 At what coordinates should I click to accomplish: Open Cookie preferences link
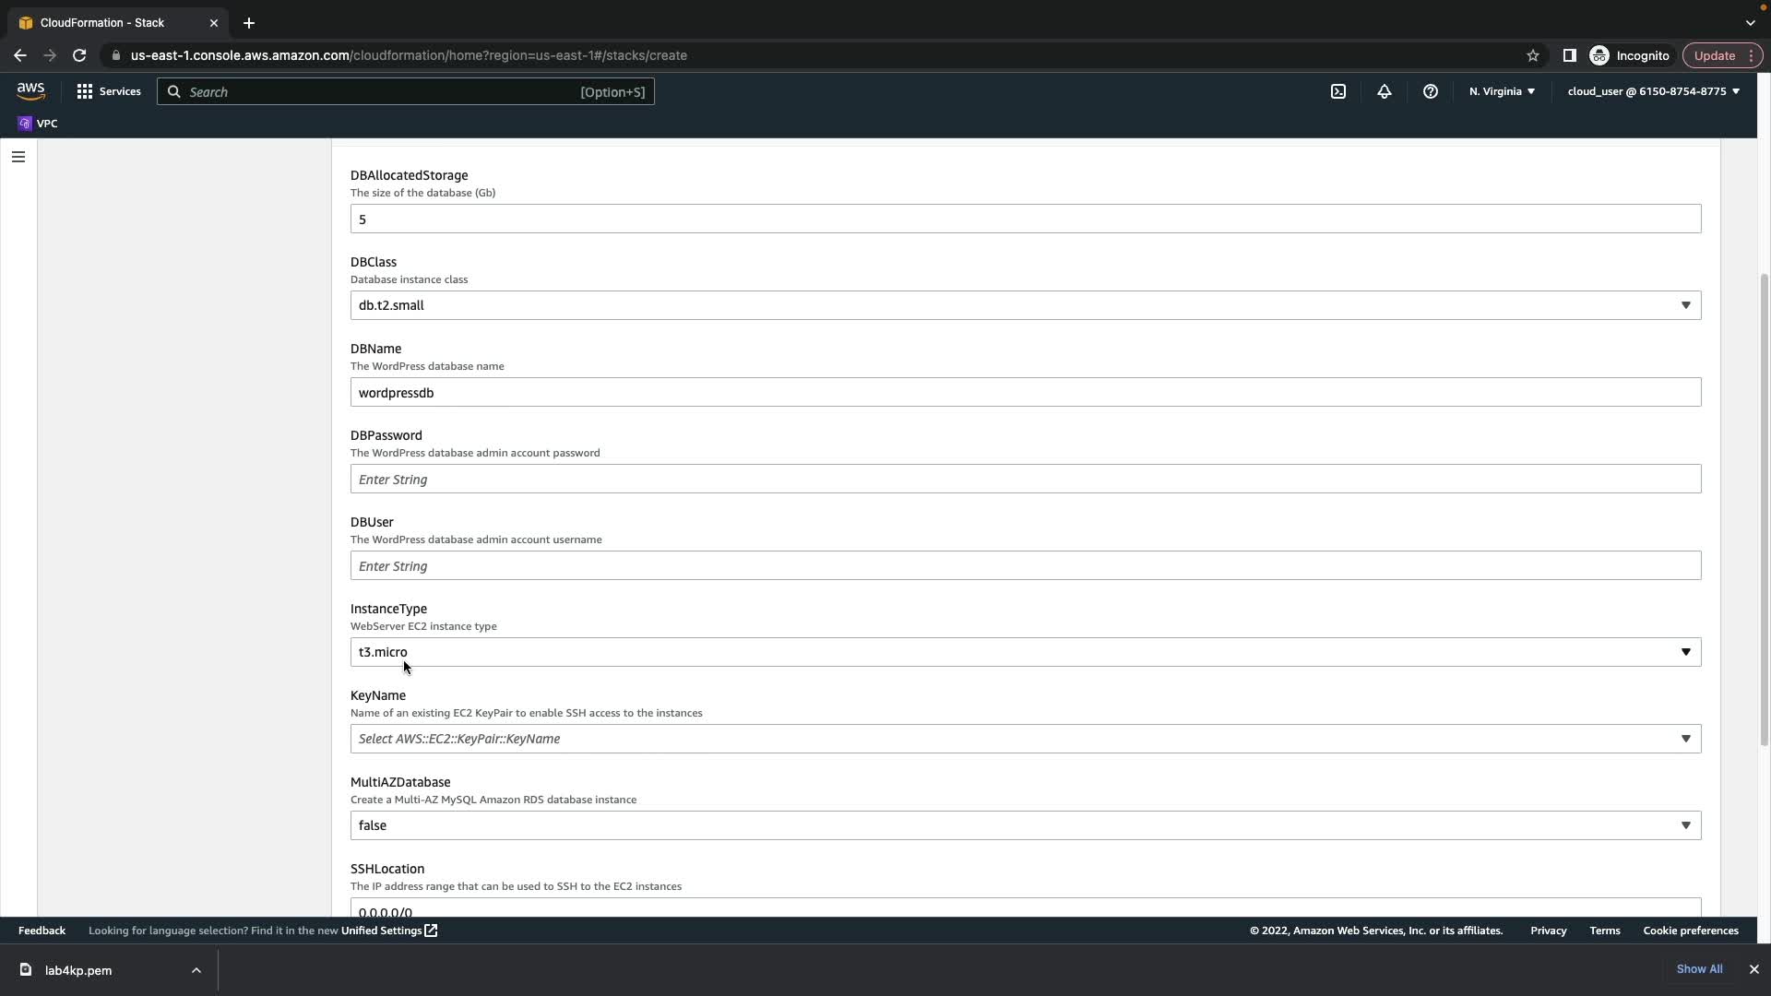coord(1690,931)
